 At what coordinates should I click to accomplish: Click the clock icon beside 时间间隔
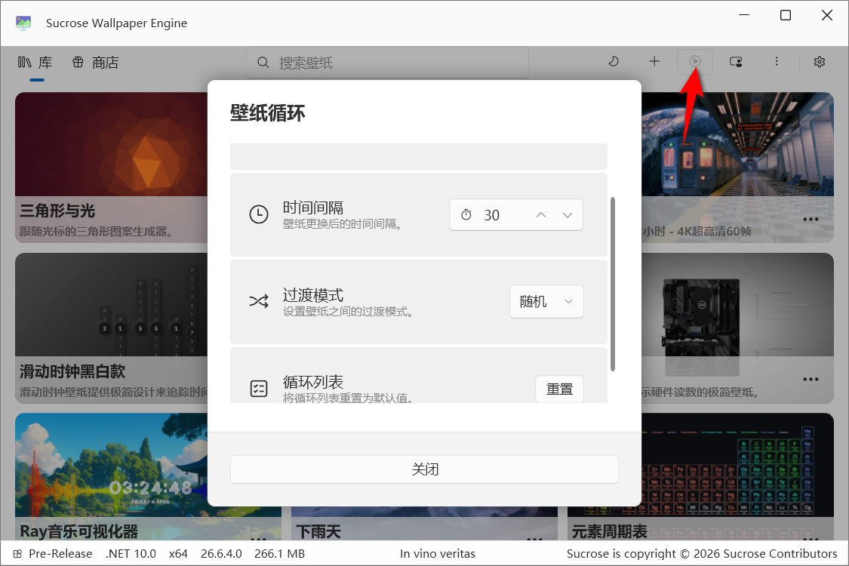click(x=259, y=214)
